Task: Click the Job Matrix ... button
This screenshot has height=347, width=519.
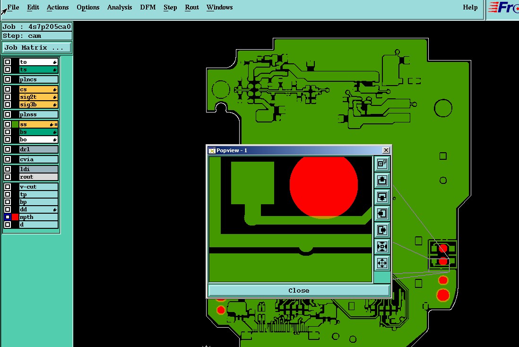Action: (37, 48)
